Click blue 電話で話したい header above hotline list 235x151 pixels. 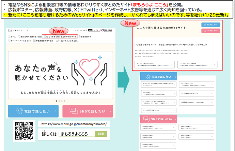click(x=159, y=76)
